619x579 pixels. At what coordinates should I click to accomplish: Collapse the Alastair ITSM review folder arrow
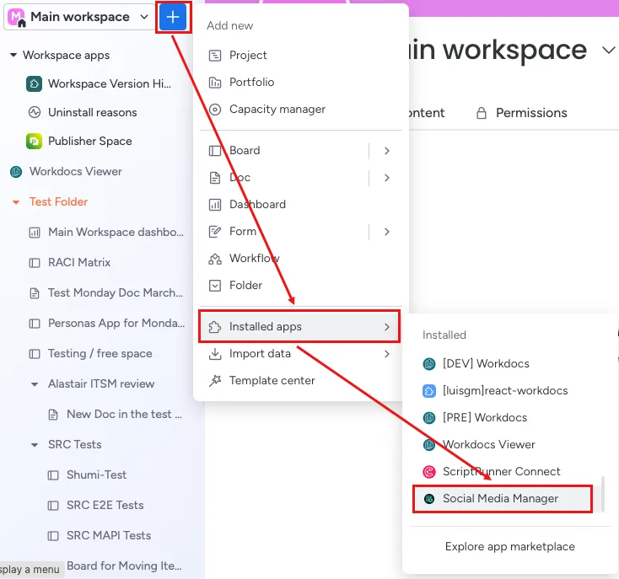35,384
